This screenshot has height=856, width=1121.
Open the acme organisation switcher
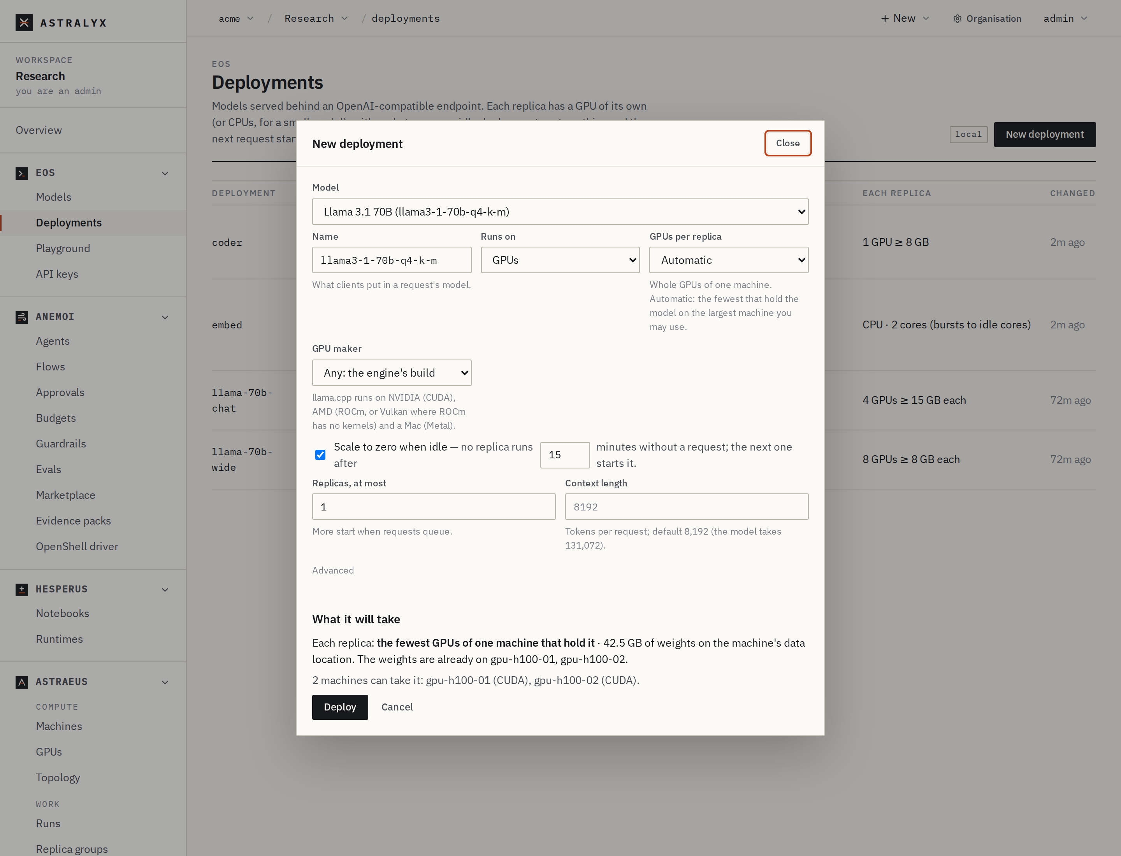[x=236, y=18]
